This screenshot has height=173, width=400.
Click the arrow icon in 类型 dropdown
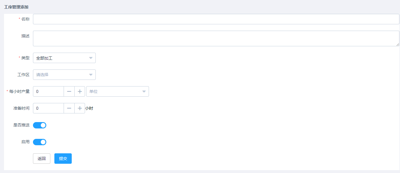(x=91, y=58)
